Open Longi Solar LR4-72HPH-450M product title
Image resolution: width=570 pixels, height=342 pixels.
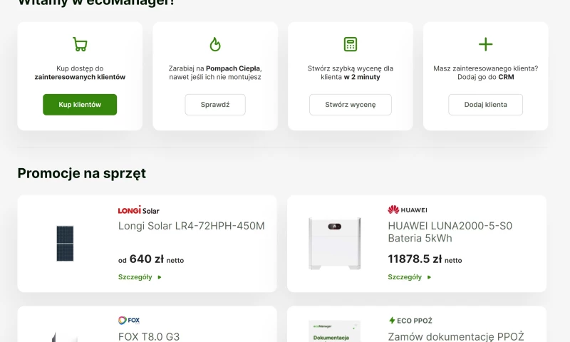pyautogui.click(x=192, y=226)
